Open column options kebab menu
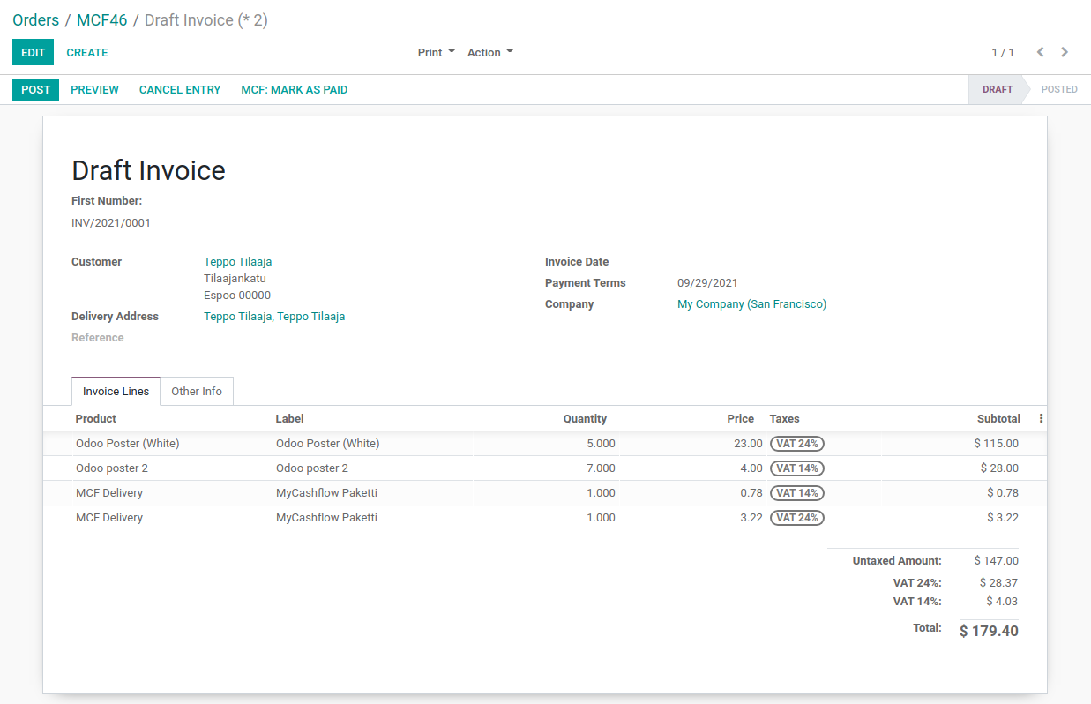 [1041, 419]
